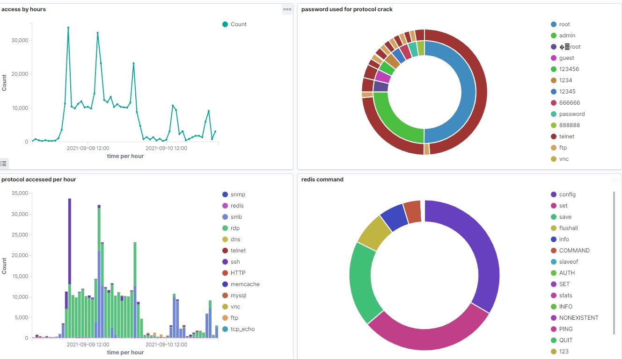Screen dimensions: 622x359
Task: Click the teal circle icon beside password entry
Action: point(554,114)
